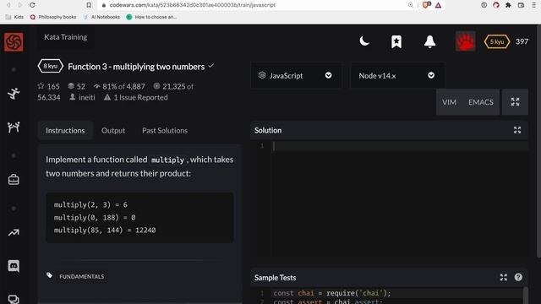Open the Kids bookmarks folder
The width and height of the screenshot is (541, 304).
point(15,17)
